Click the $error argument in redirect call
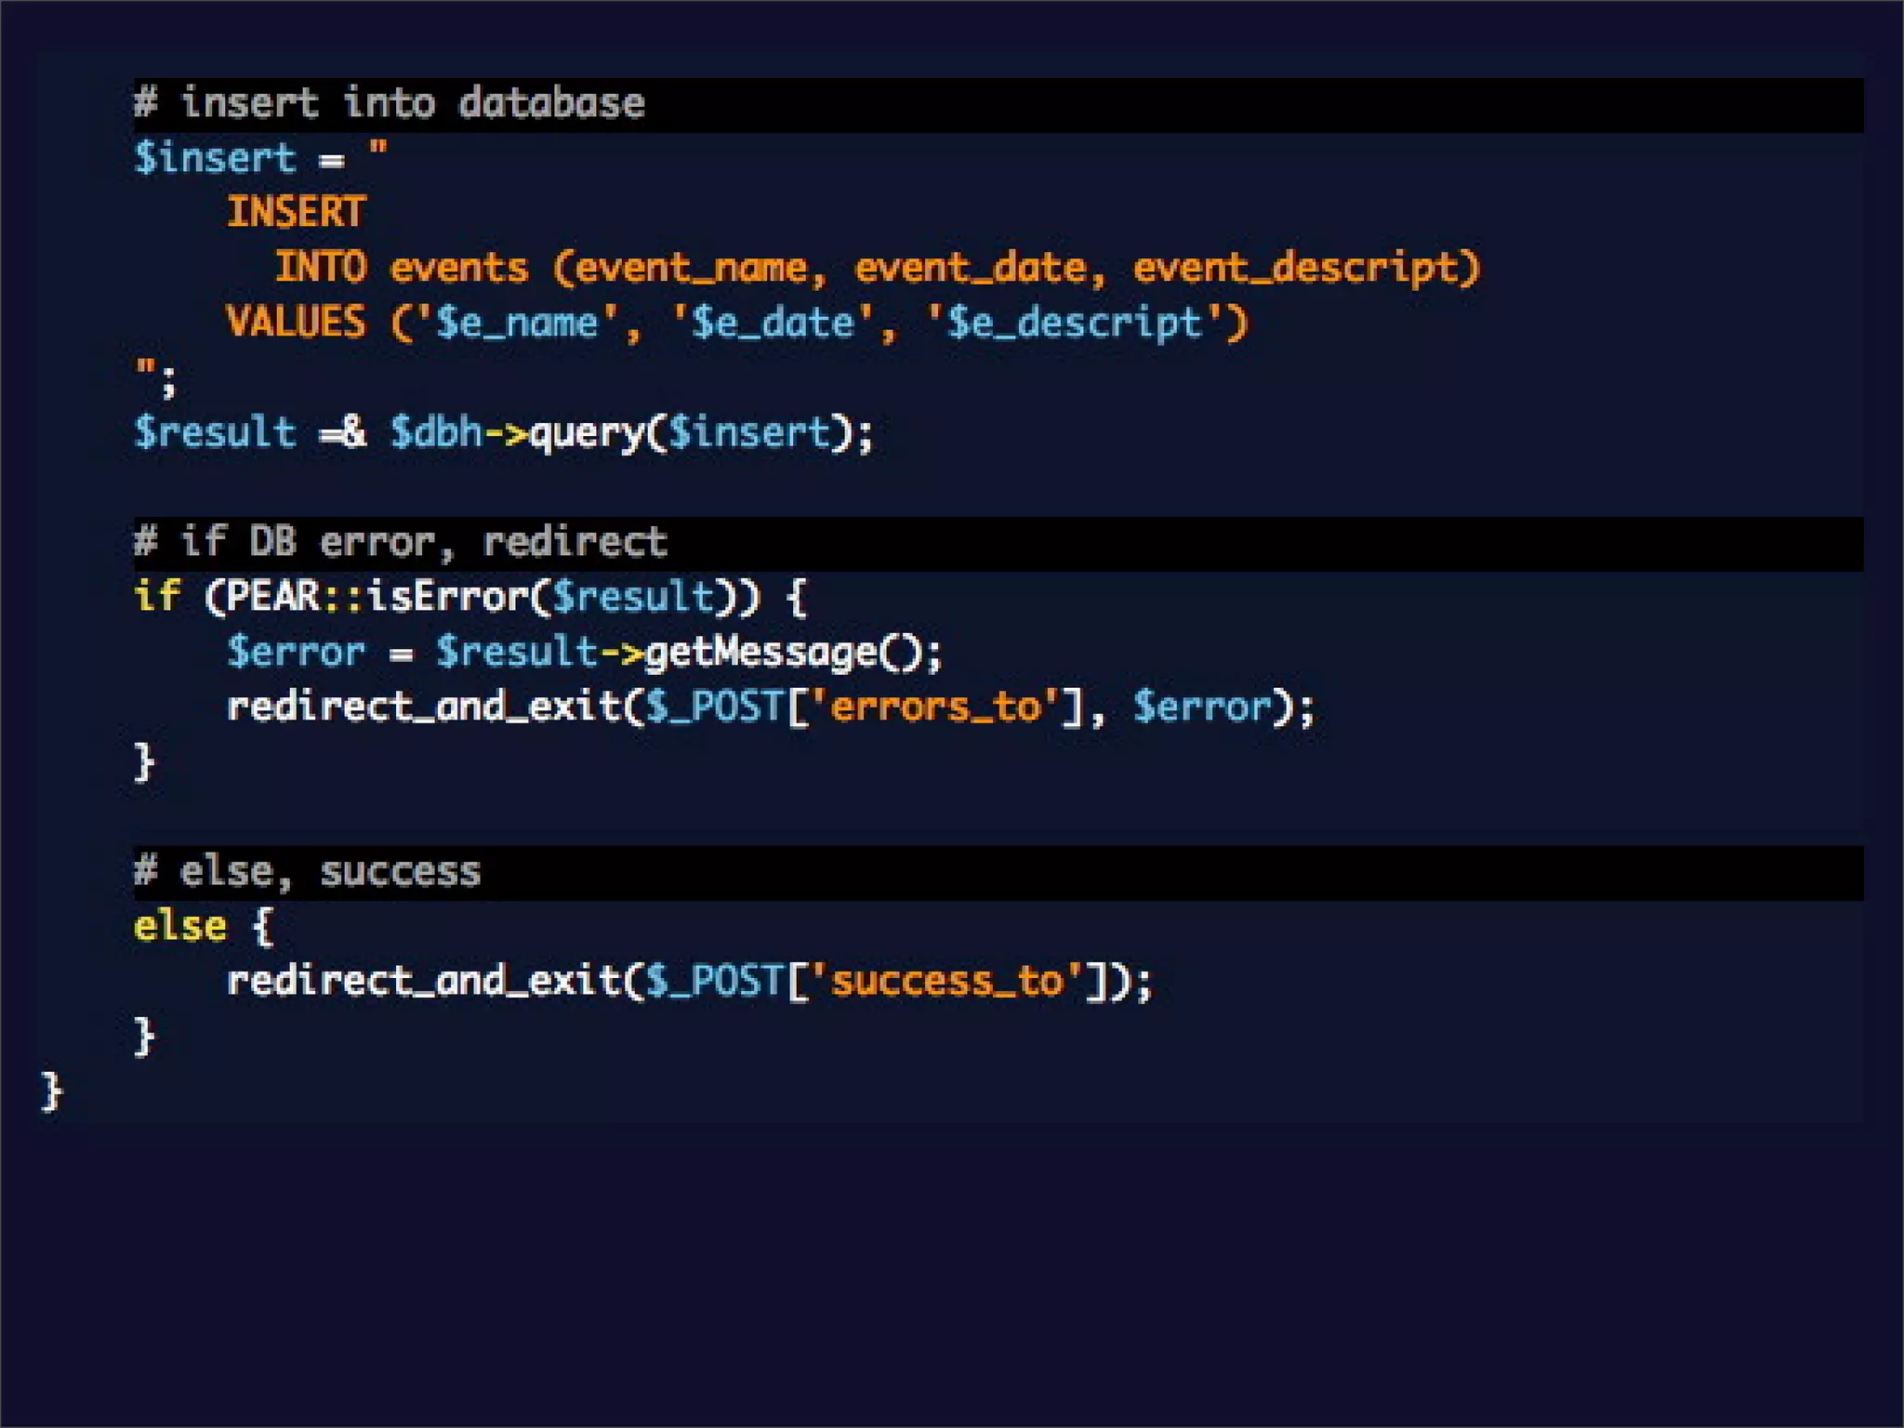This screenshot has width=1904, height=1428. [x=1201, y=707]
